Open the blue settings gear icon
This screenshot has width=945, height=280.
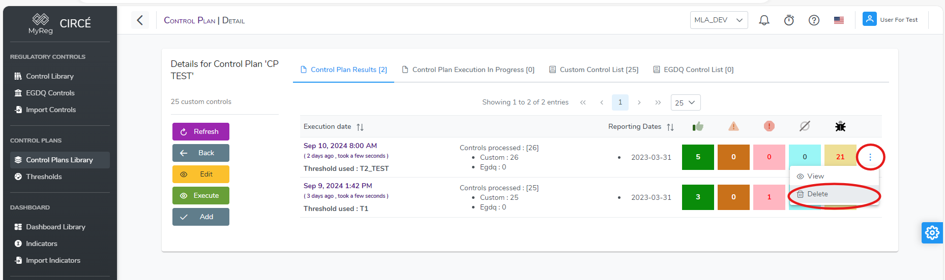pyautogui.click(x=932, y=233)
